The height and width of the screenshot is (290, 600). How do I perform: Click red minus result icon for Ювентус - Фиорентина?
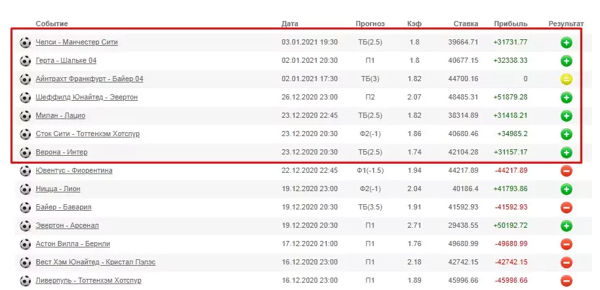[x=567, y=171]
